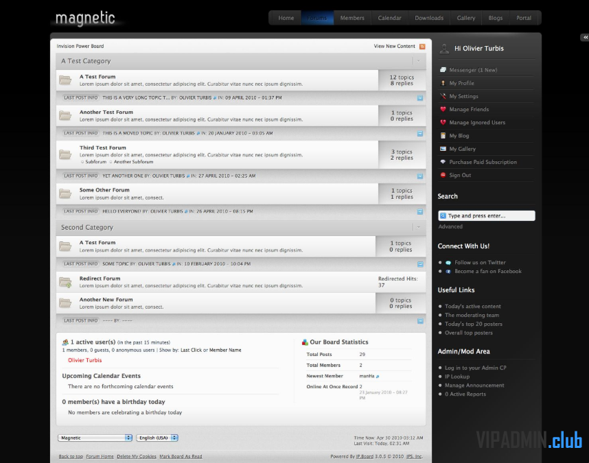Toggle last post info for 'Some topic'

click(x=420, y=264)
